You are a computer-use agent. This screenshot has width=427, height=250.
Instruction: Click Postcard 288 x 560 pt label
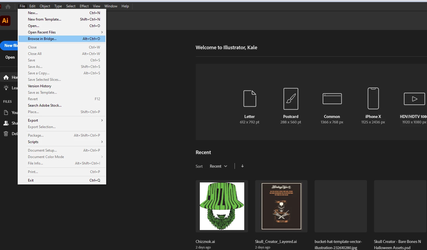(291, 119)
